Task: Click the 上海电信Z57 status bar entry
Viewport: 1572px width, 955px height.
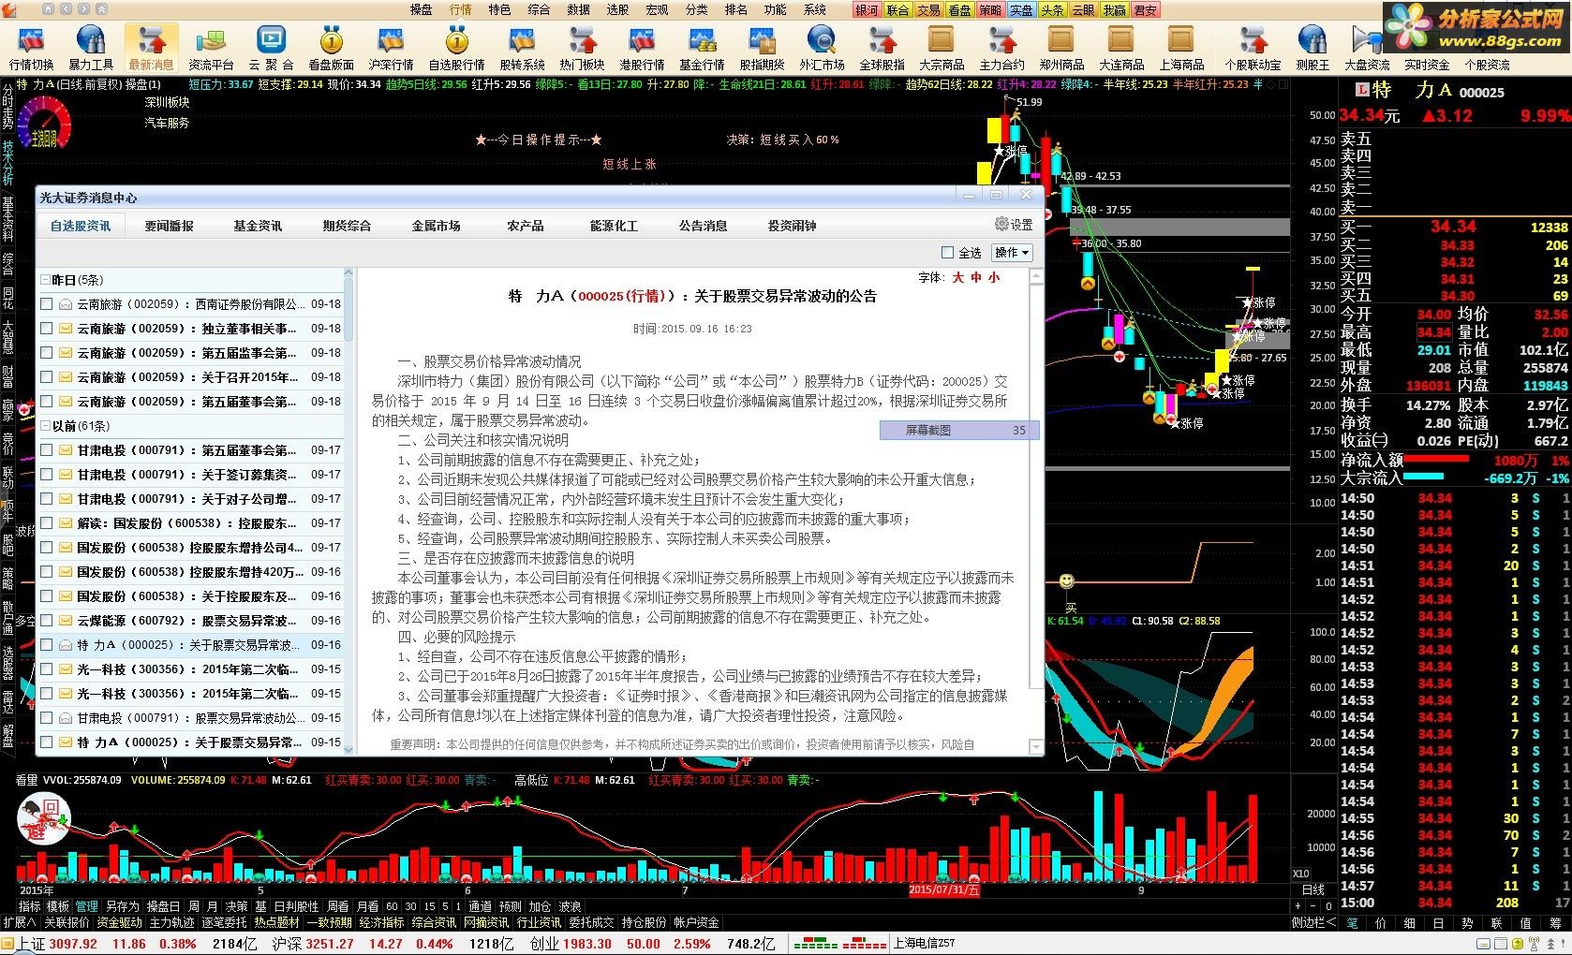Action: [x=924, y=944]
